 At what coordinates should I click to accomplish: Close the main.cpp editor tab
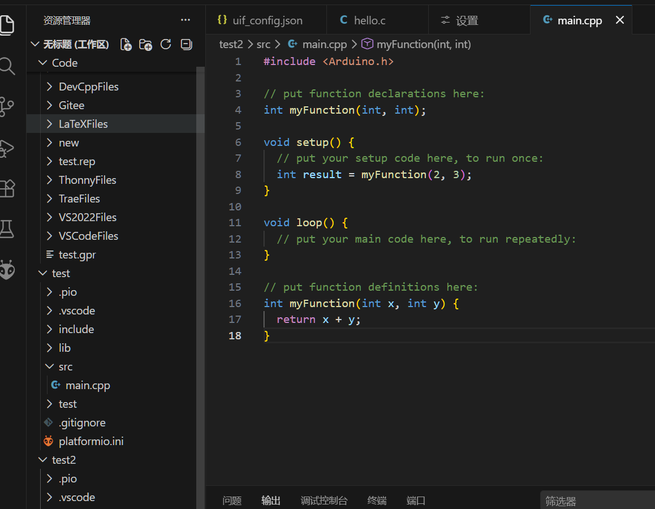click(x=620, y=20)
